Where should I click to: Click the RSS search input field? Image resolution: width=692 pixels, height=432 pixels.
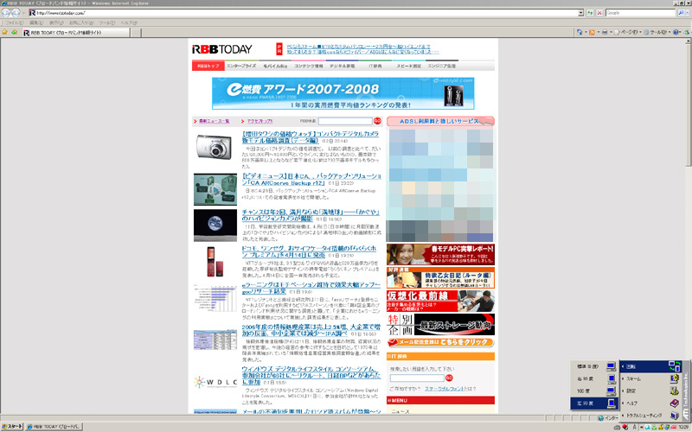click(344, 122)
